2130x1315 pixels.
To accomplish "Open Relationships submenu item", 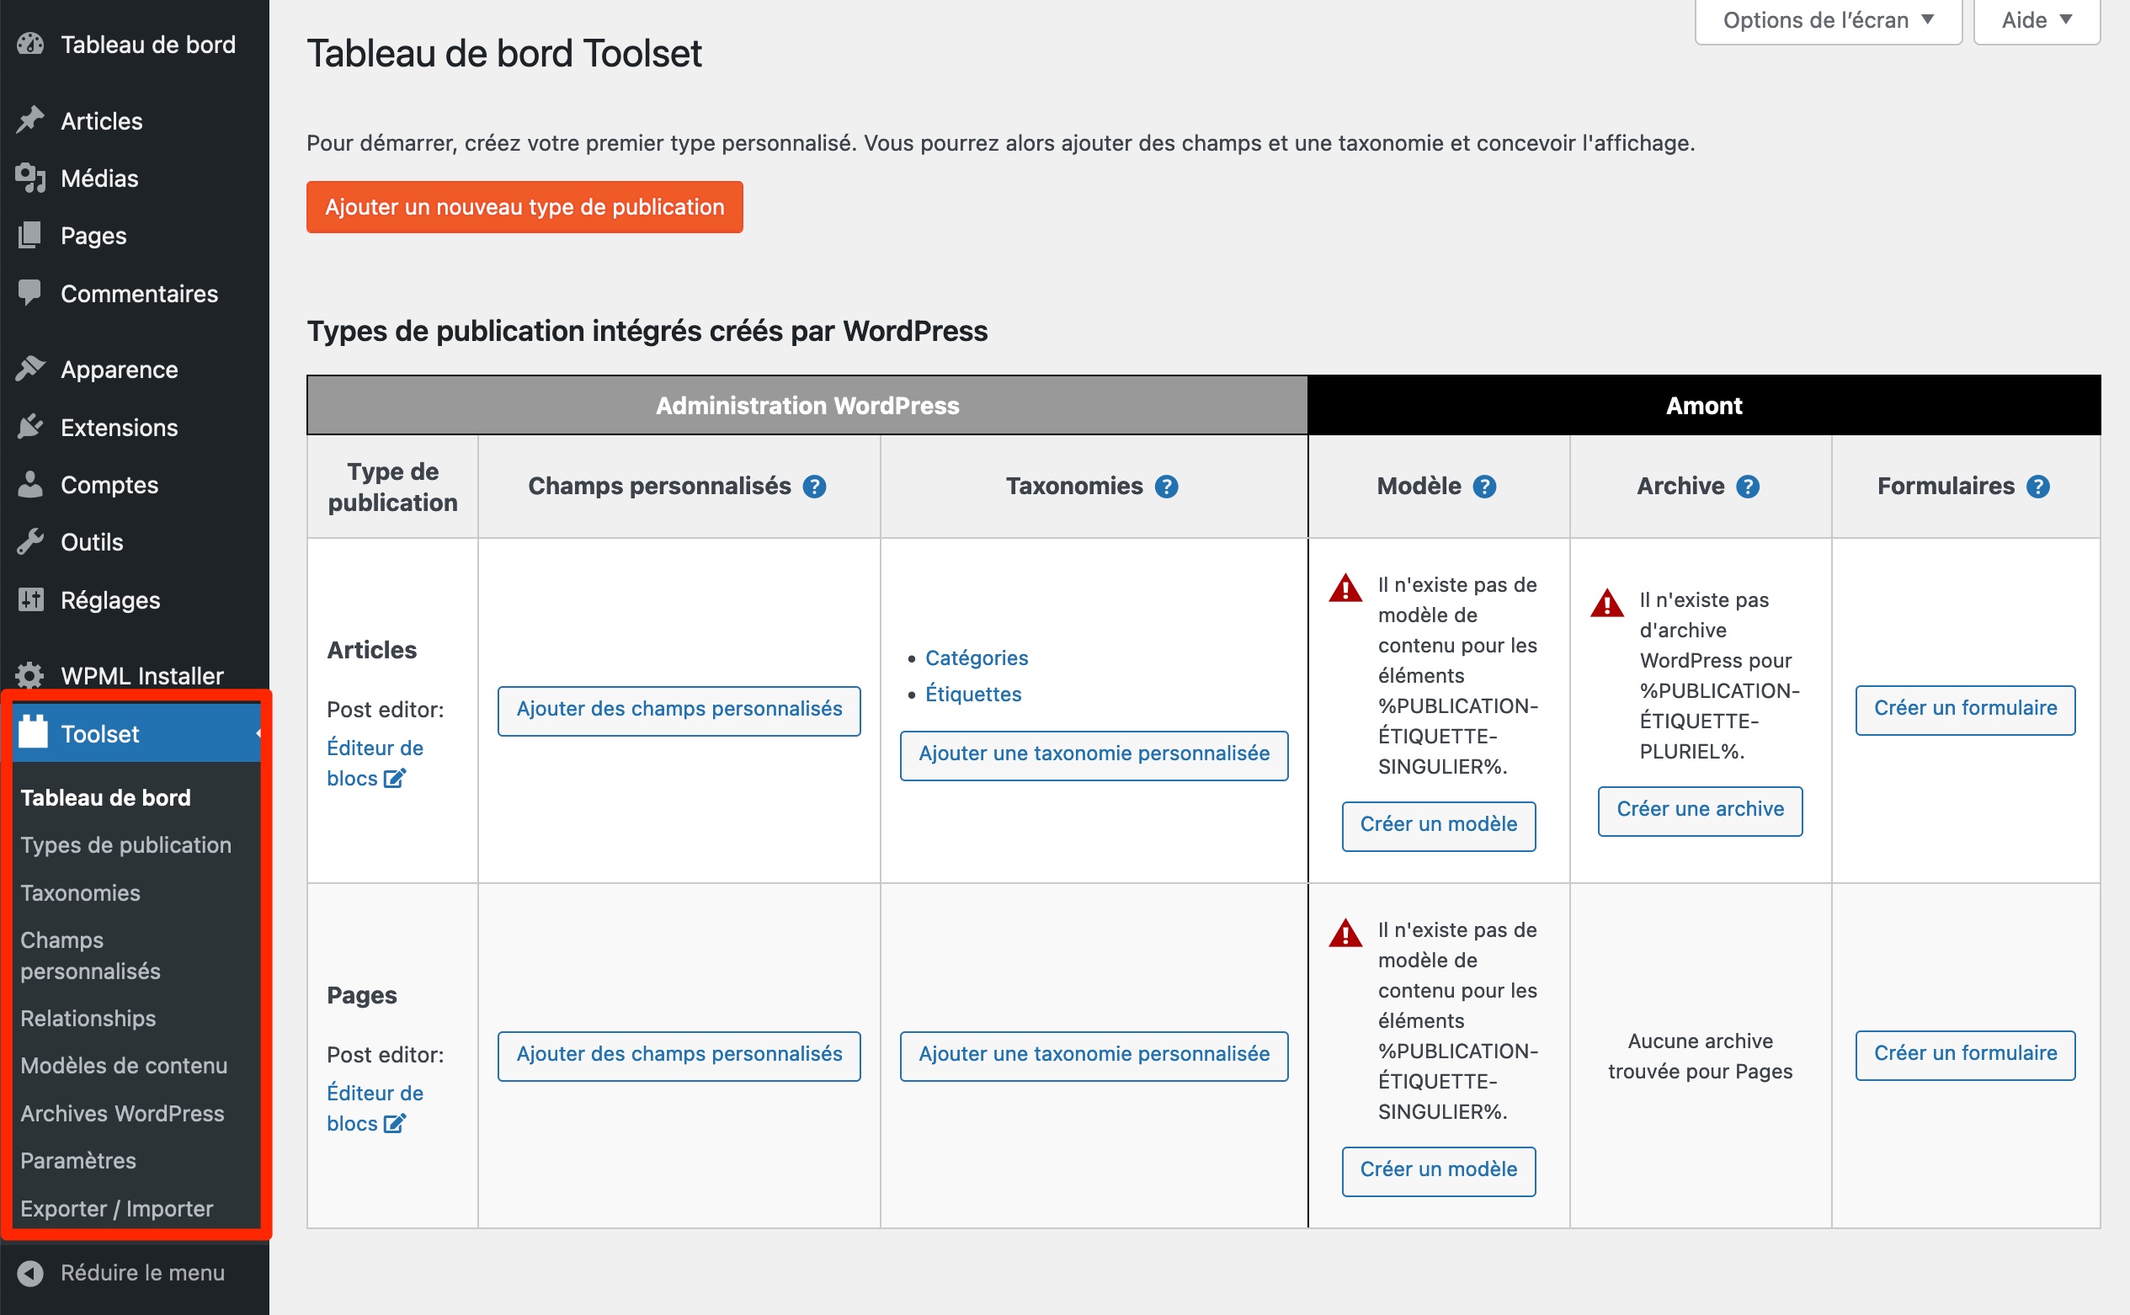I will pos(88,1019).
